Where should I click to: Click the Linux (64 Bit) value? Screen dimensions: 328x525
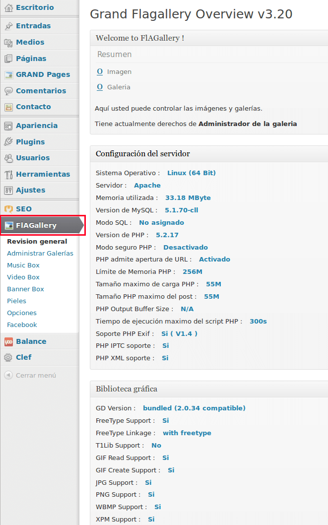click(x=192, y=173)
